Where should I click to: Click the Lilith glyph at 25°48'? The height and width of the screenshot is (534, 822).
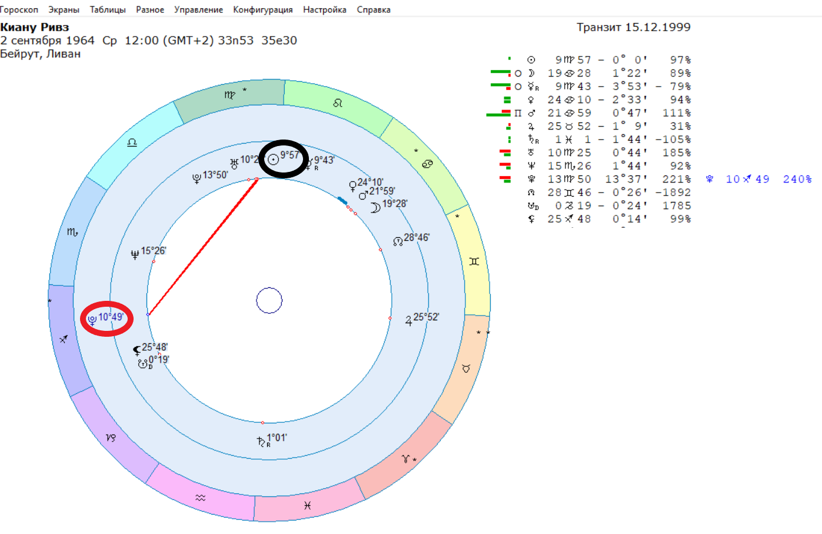pos(137,351)
